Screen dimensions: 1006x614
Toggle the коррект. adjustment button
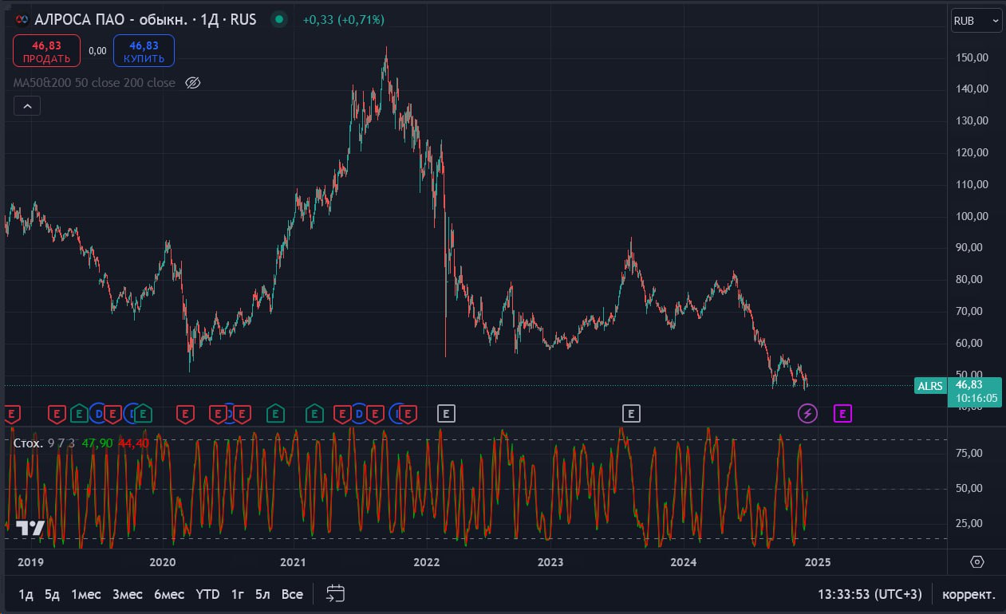[969, 594]
